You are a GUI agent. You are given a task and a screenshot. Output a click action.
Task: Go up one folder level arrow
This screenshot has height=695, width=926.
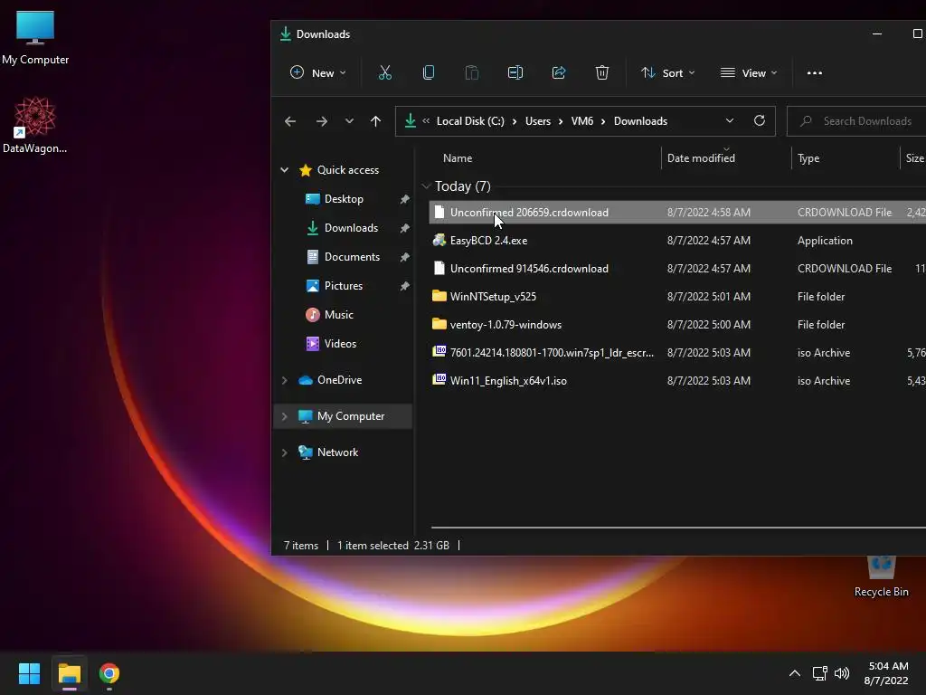pos(375,121)
